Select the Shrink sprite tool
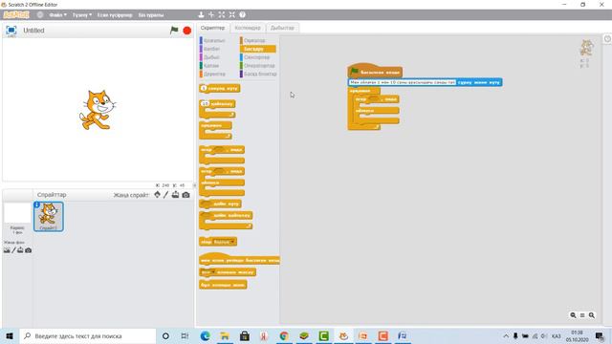Screen dimensions: 612x344 232,15
